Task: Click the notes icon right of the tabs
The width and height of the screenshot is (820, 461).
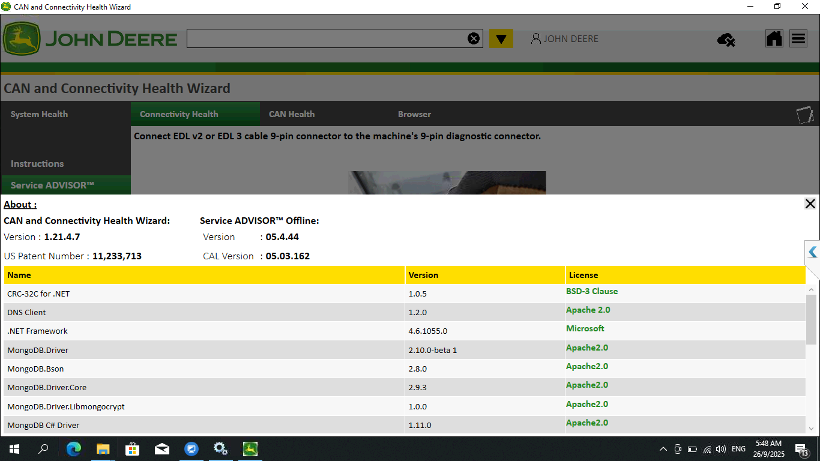Action: click(x=805, y=113)
